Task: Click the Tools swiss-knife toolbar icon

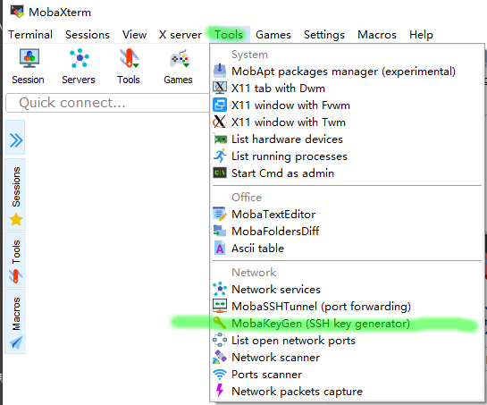Action: [130, 58]
